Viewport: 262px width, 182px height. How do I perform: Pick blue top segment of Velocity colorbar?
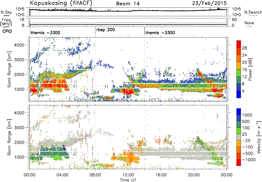click(x=239, y=112)
